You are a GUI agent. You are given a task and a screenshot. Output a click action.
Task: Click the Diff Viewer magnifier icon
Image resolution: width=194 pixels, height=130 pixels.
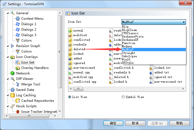point(13,79)
